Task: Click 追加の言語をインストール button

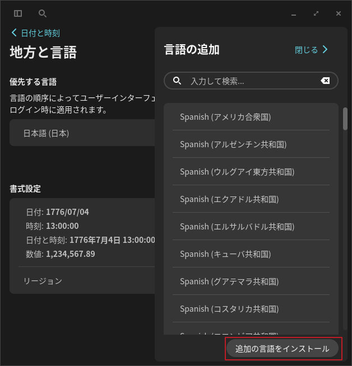Action: pos(282,349)
